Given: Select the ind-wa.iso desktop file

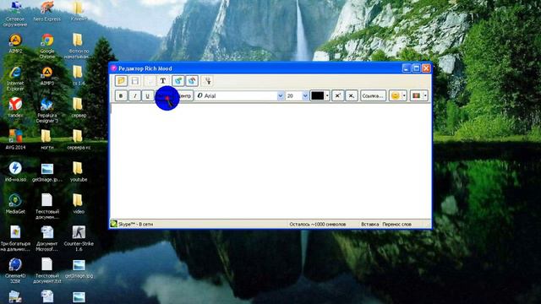Looking at the screenshot, I should [x=15, y=171].
